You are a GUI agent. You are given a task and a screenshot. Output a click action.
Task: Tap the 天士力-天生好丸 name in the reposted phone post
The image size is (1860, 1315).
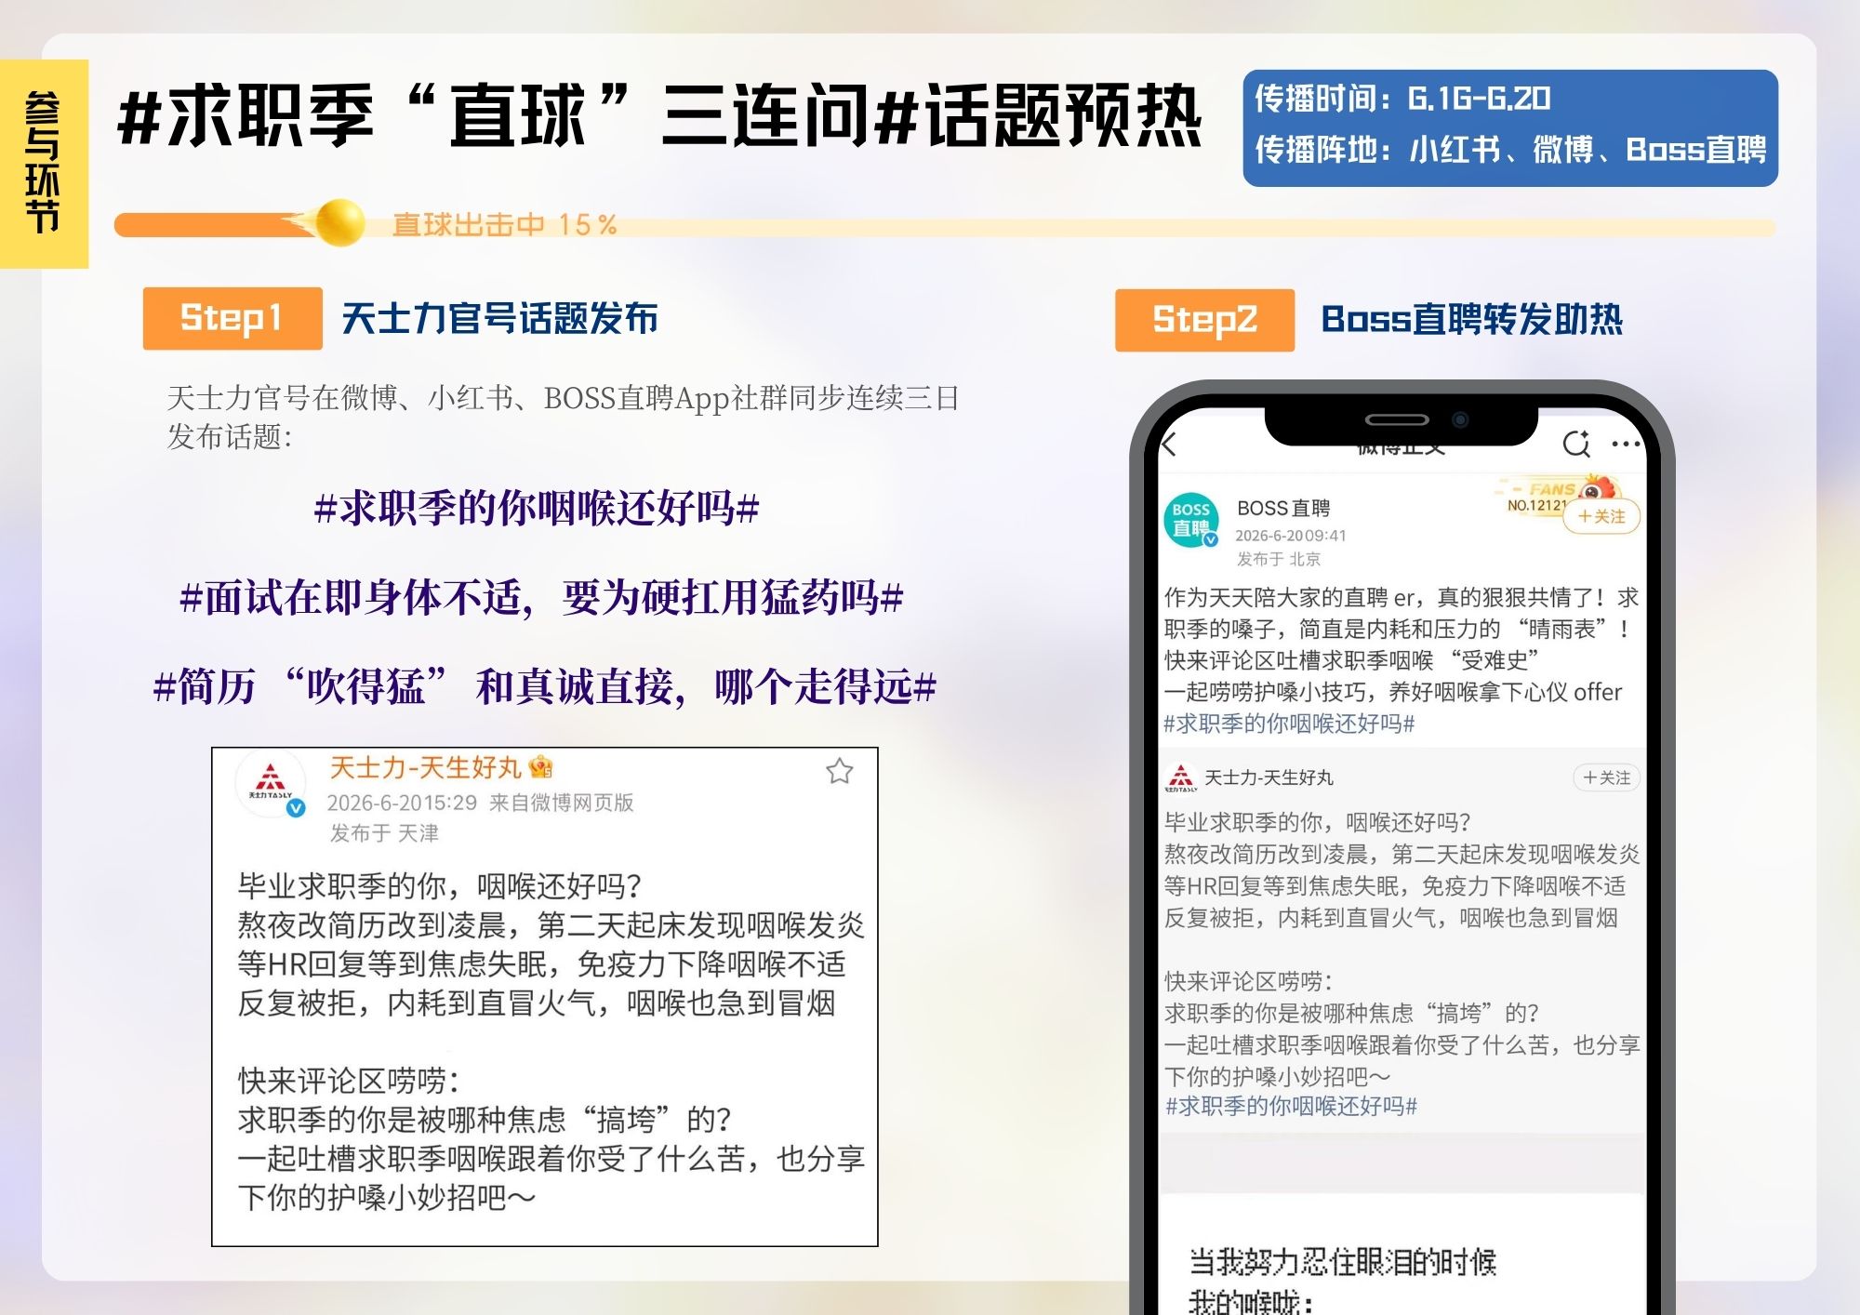coord(1269,777)
